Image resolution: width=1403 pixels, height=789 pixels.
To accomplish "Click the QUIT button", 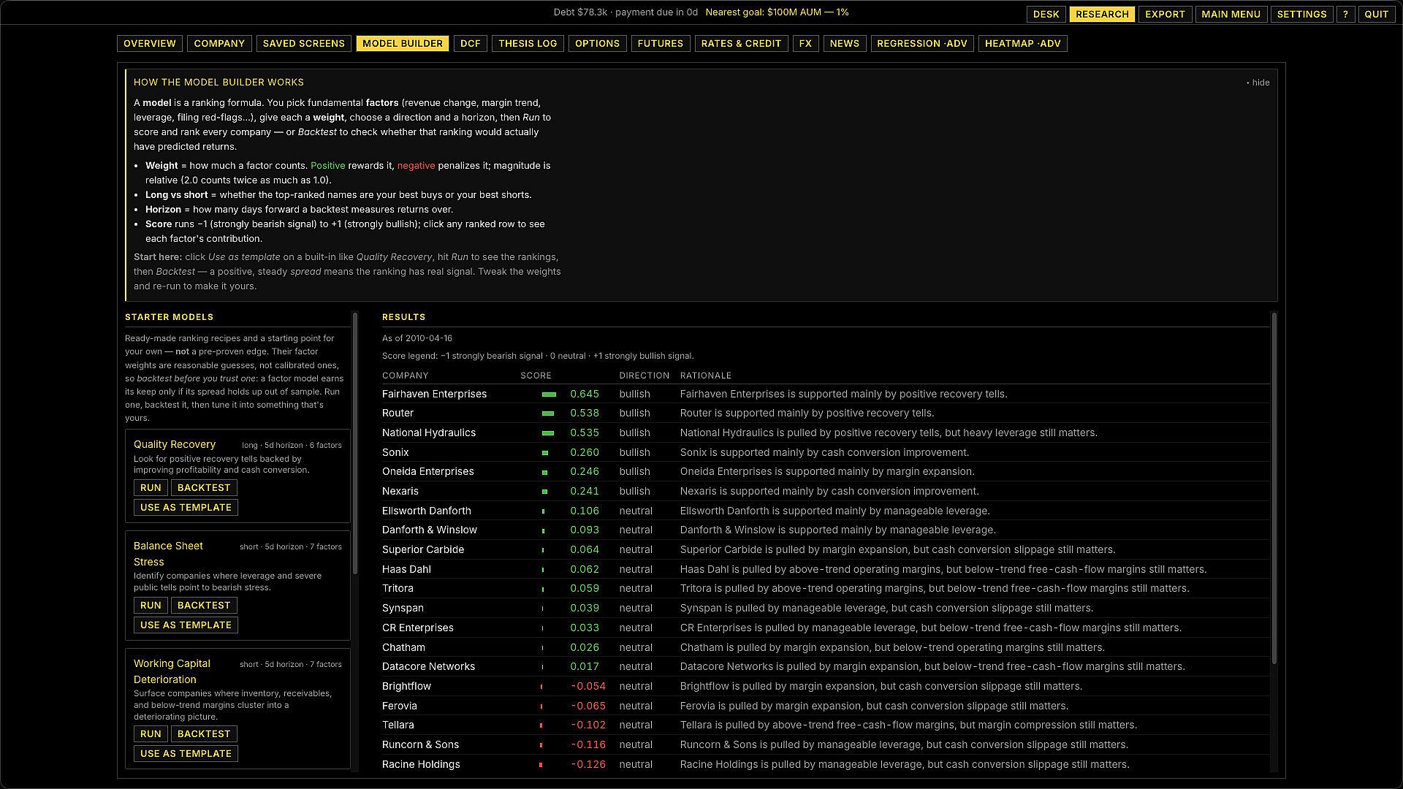I will (1377, 14).
